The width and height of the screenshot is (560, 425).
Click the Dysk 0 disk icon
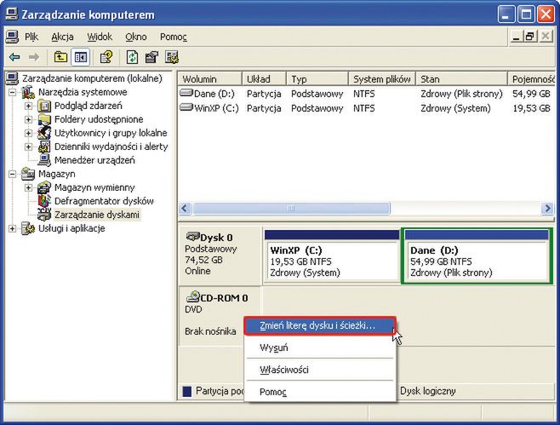(192, 236)
